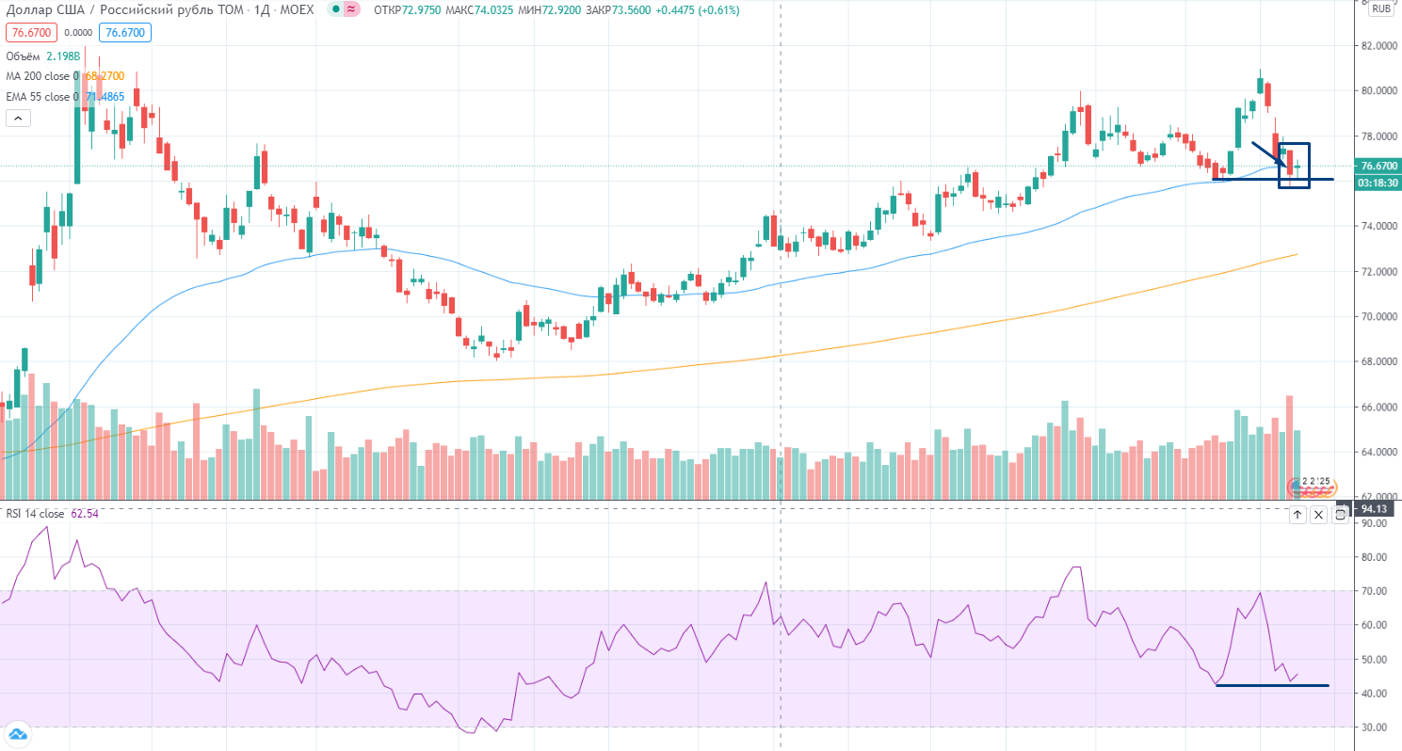Click the green market status dot
Screen dimensions: 1402x751
(337, 9)
